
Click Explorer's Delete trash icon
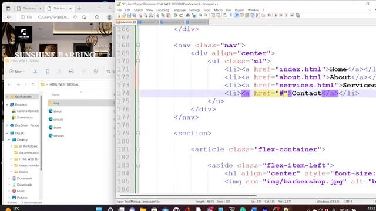[x=95, y=72]
